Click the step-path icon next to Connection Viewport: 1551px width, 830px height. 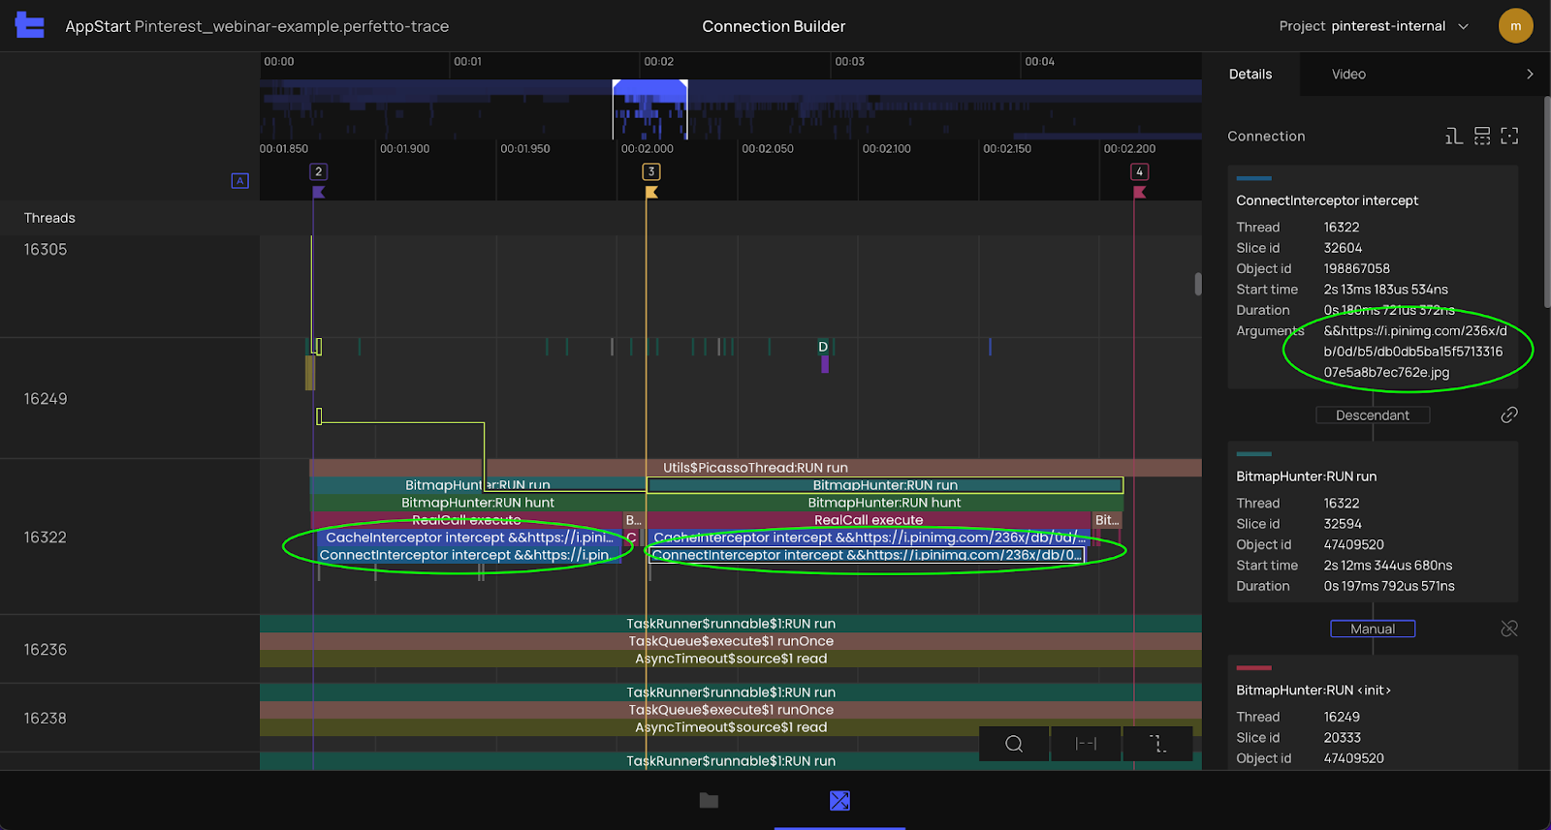[x=1453, y=137]
